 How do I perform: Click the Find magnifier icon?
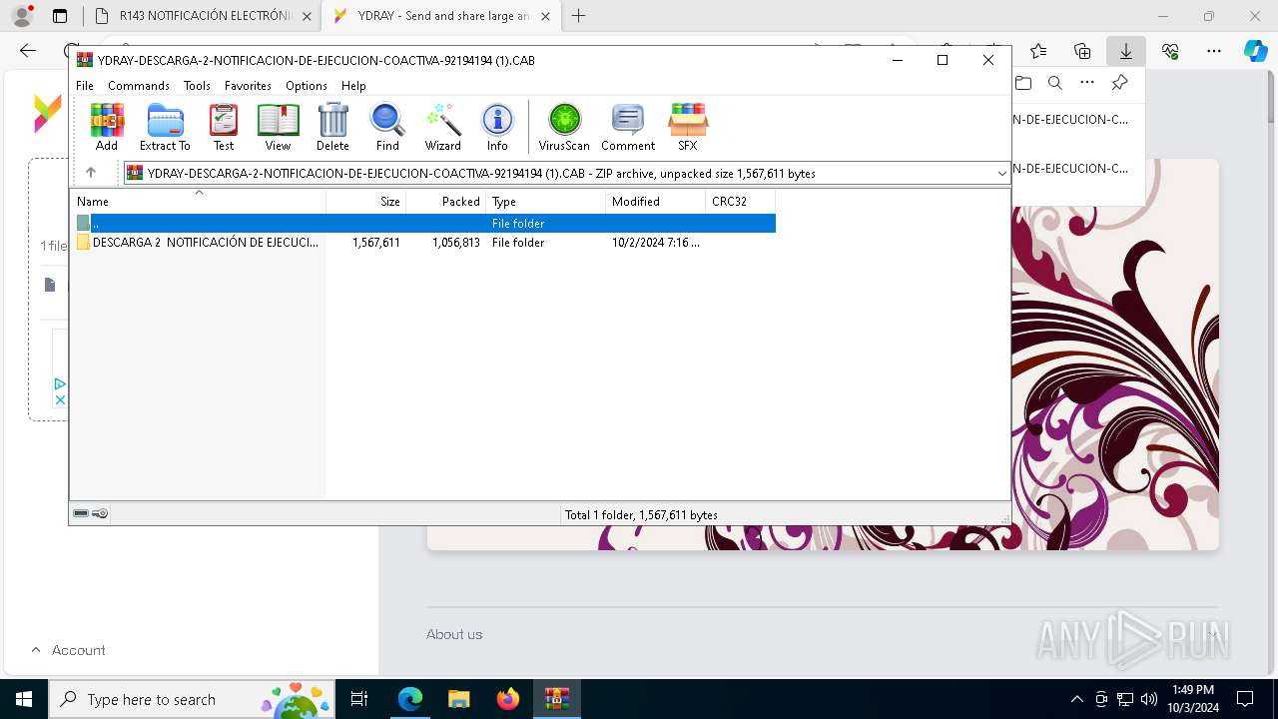click(x=387, y=127)
